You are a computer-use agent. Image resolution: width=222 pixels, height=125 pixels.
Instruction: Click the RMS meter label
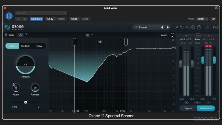[197, 43]
